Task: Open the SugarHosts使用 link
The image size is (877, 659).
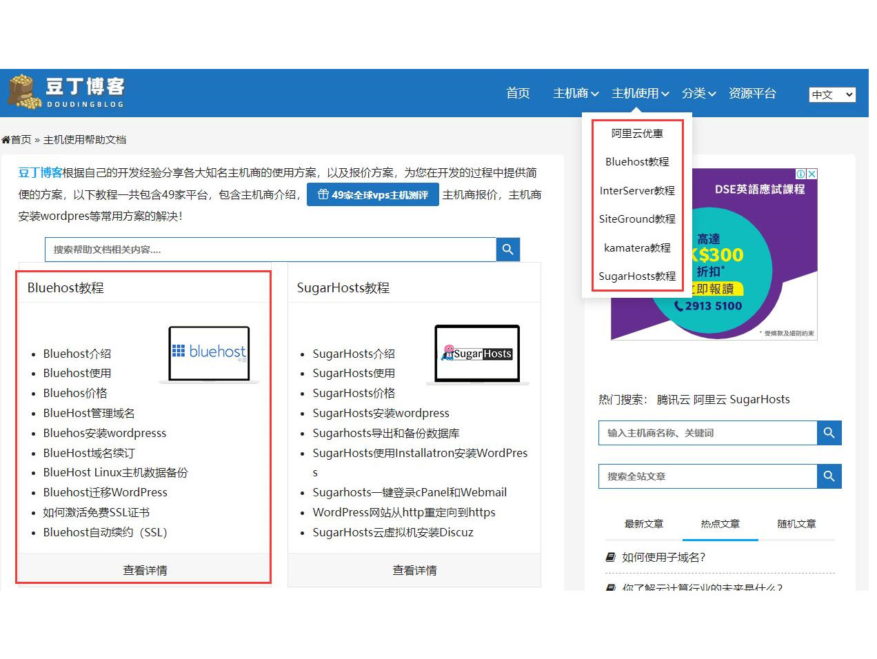Action: (354, 373)
